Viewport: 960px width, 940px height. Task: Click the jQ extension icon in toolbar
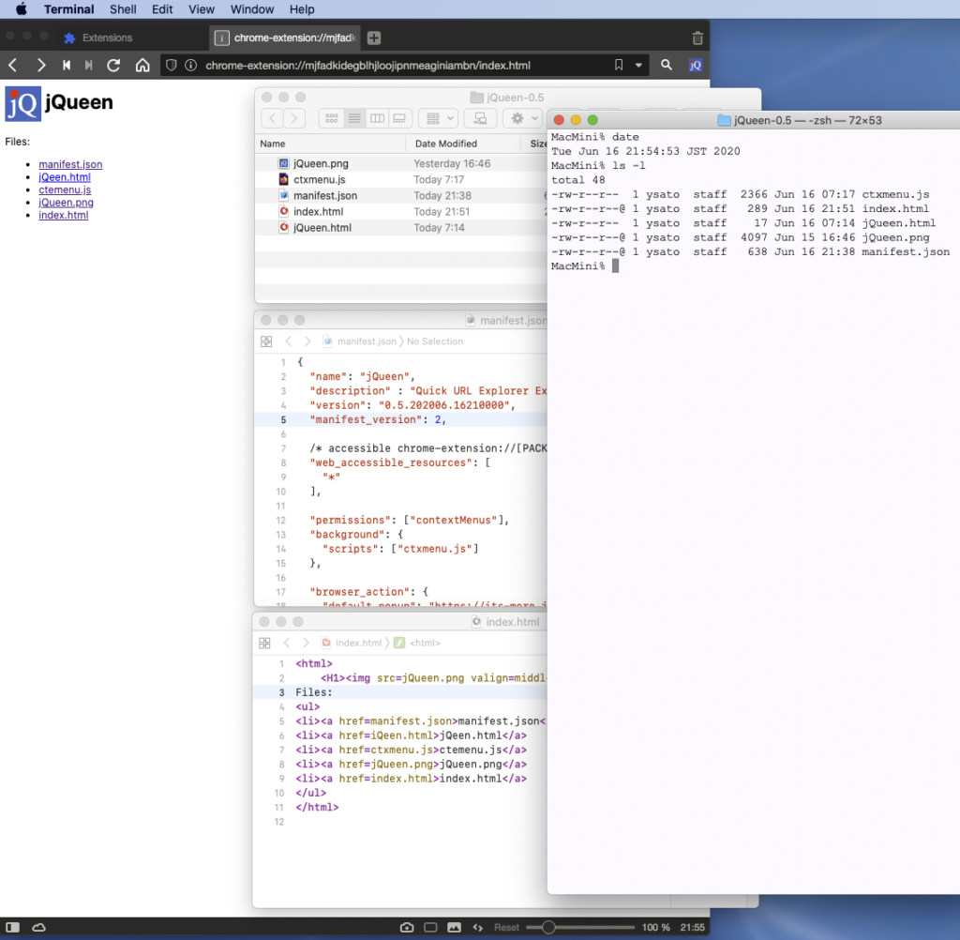click(695, 65)
